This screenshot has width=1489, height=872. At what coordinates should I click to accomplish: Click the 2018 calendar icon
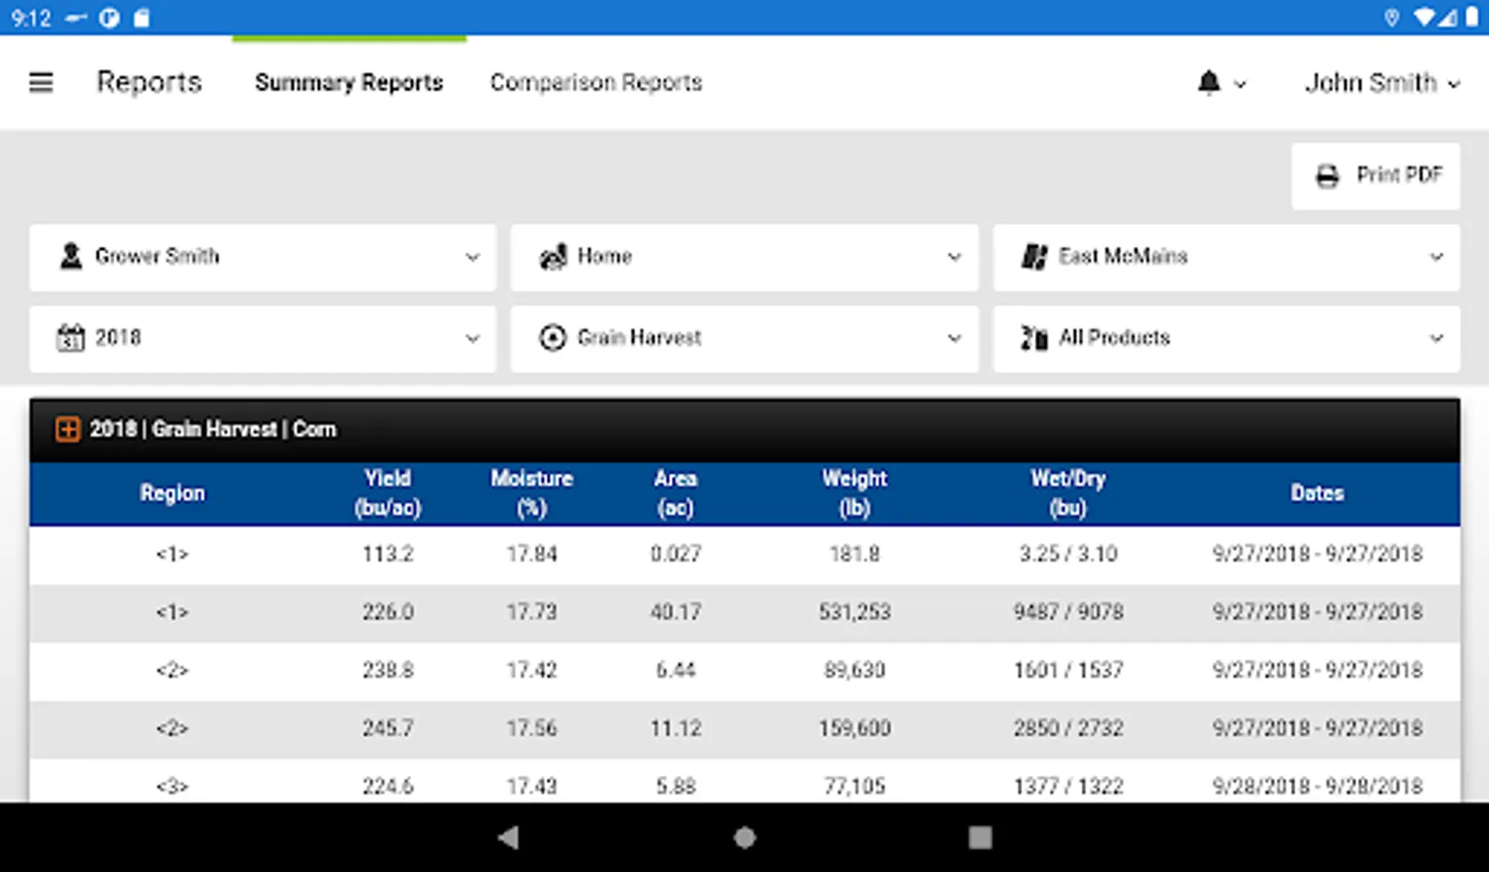[70, 337]
